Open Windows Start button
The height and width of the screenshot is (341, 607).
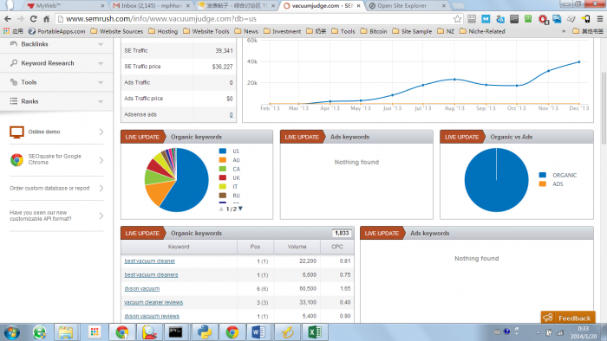(x=11, y=332)
